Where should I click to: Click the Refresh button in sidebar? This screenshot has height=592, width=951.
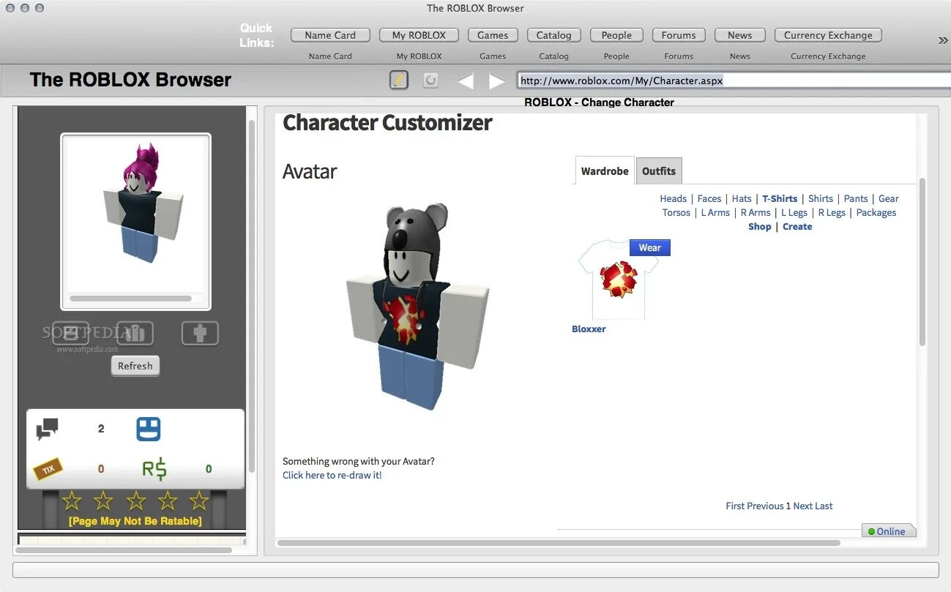[x=135, y=366]
